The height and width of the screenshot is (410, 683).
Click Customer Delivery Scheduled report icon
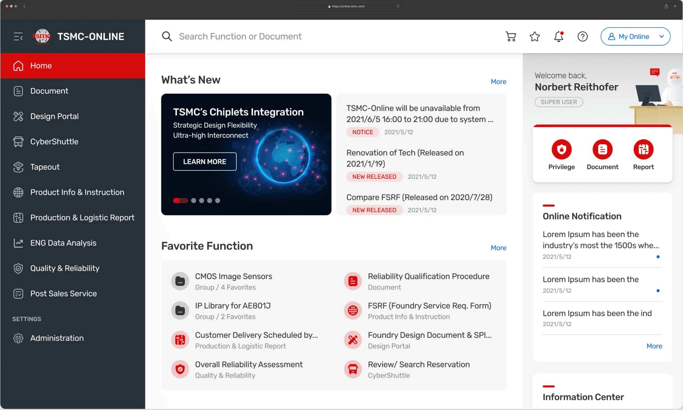pyautogui.click(x=180, y=340)
